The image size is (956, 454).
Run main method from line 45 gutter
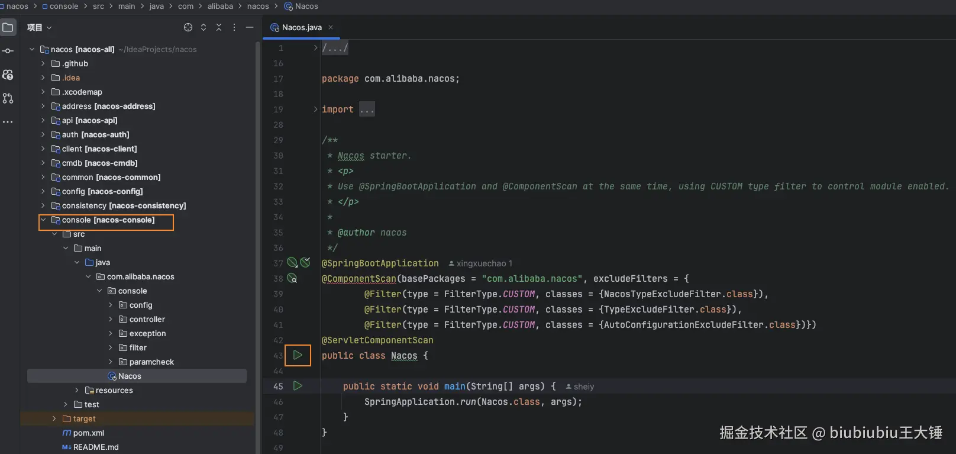[298, 386]
